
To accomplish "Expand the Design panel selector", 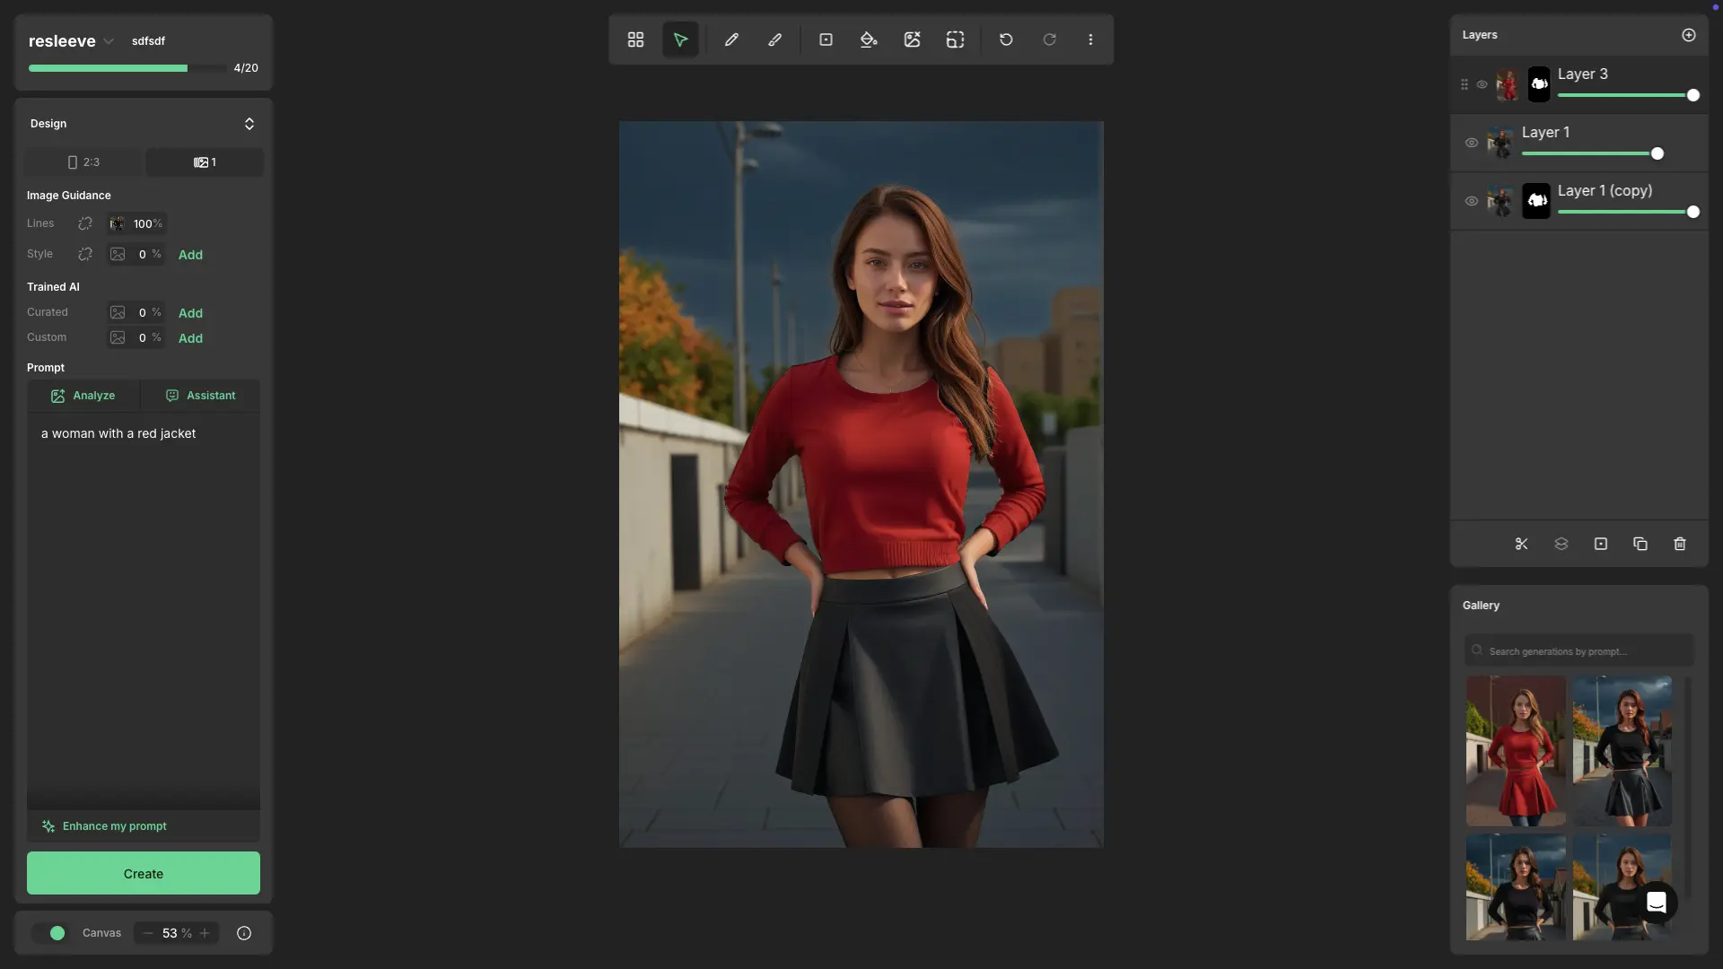I will pyautogui.click(x=249, y=124).
